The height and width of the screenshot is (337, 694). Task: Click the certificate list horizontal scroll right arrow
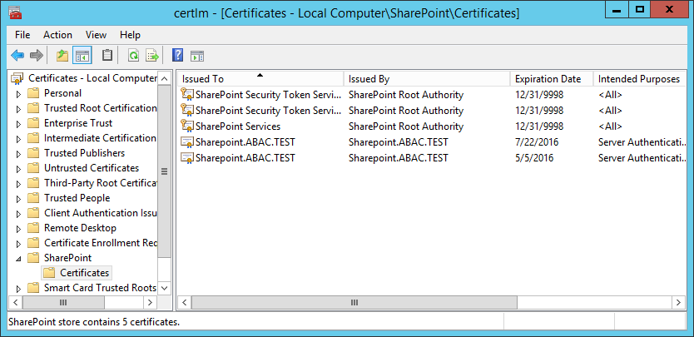click(678, 302)
